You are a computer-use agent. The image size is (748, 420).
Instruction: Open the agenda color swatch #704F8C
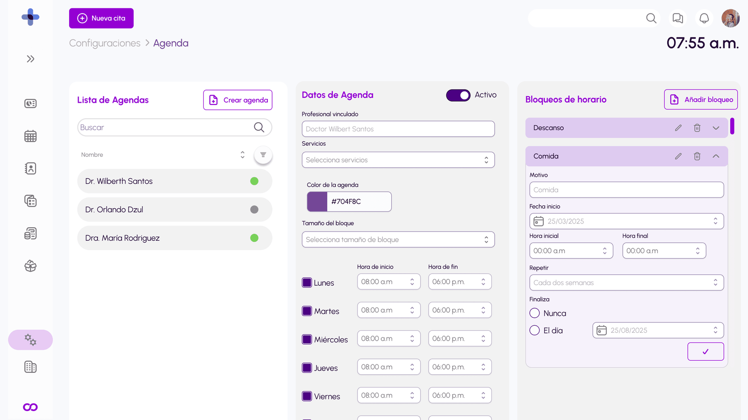click(316, 202)
